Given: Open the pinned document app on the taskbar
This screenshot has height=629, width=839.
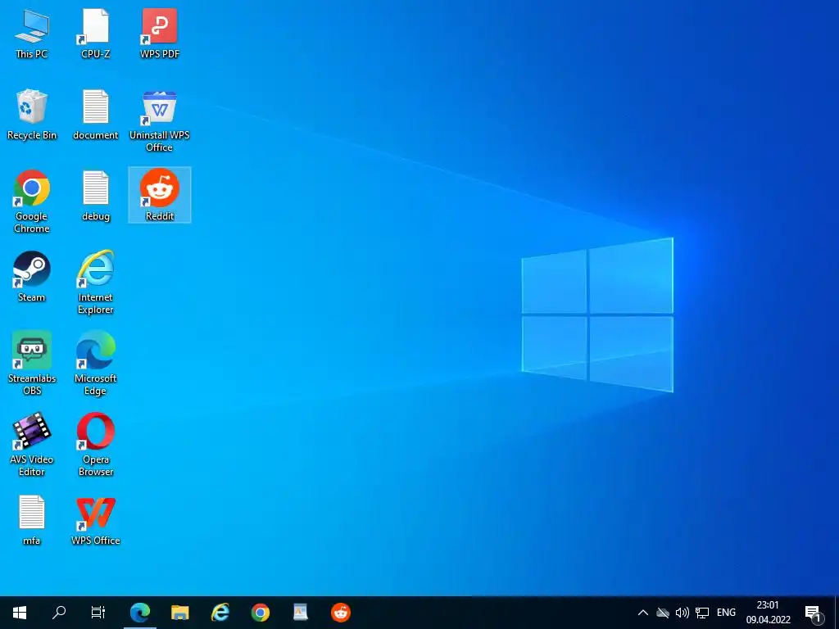Looking at the screenshot, I should 301,613.
